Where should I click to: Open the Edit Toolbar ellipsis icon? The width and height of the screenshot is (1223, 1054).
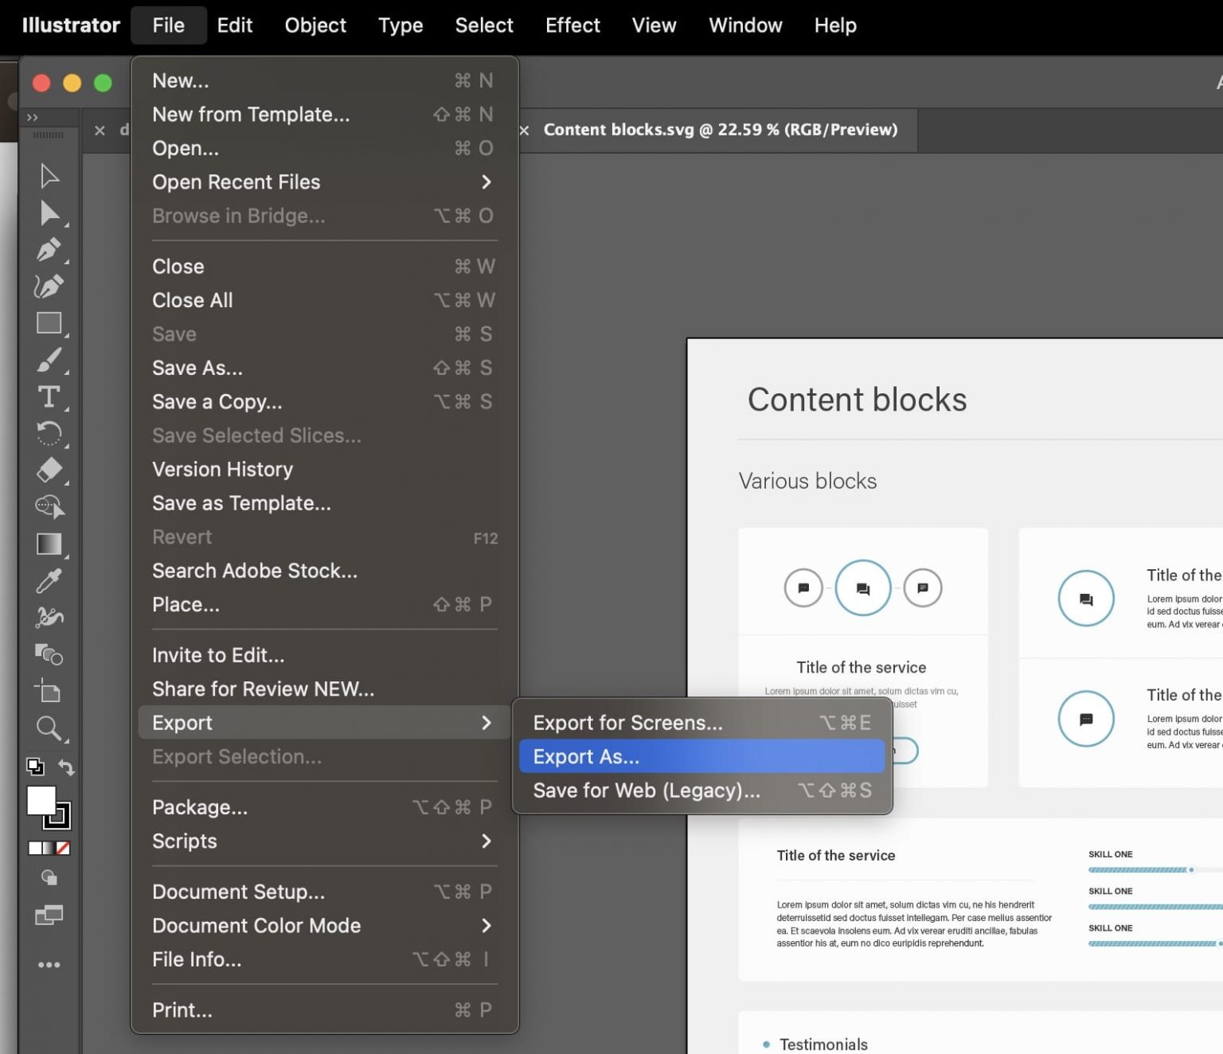[49, 964]
